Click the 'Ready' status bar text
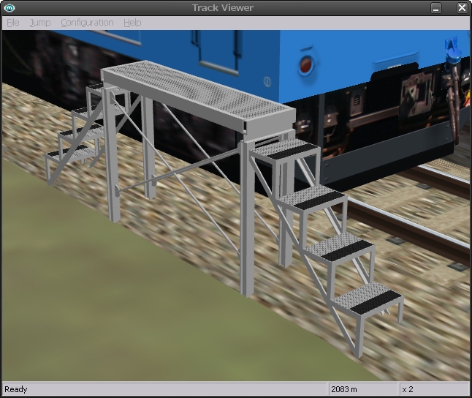 [16, 389]
